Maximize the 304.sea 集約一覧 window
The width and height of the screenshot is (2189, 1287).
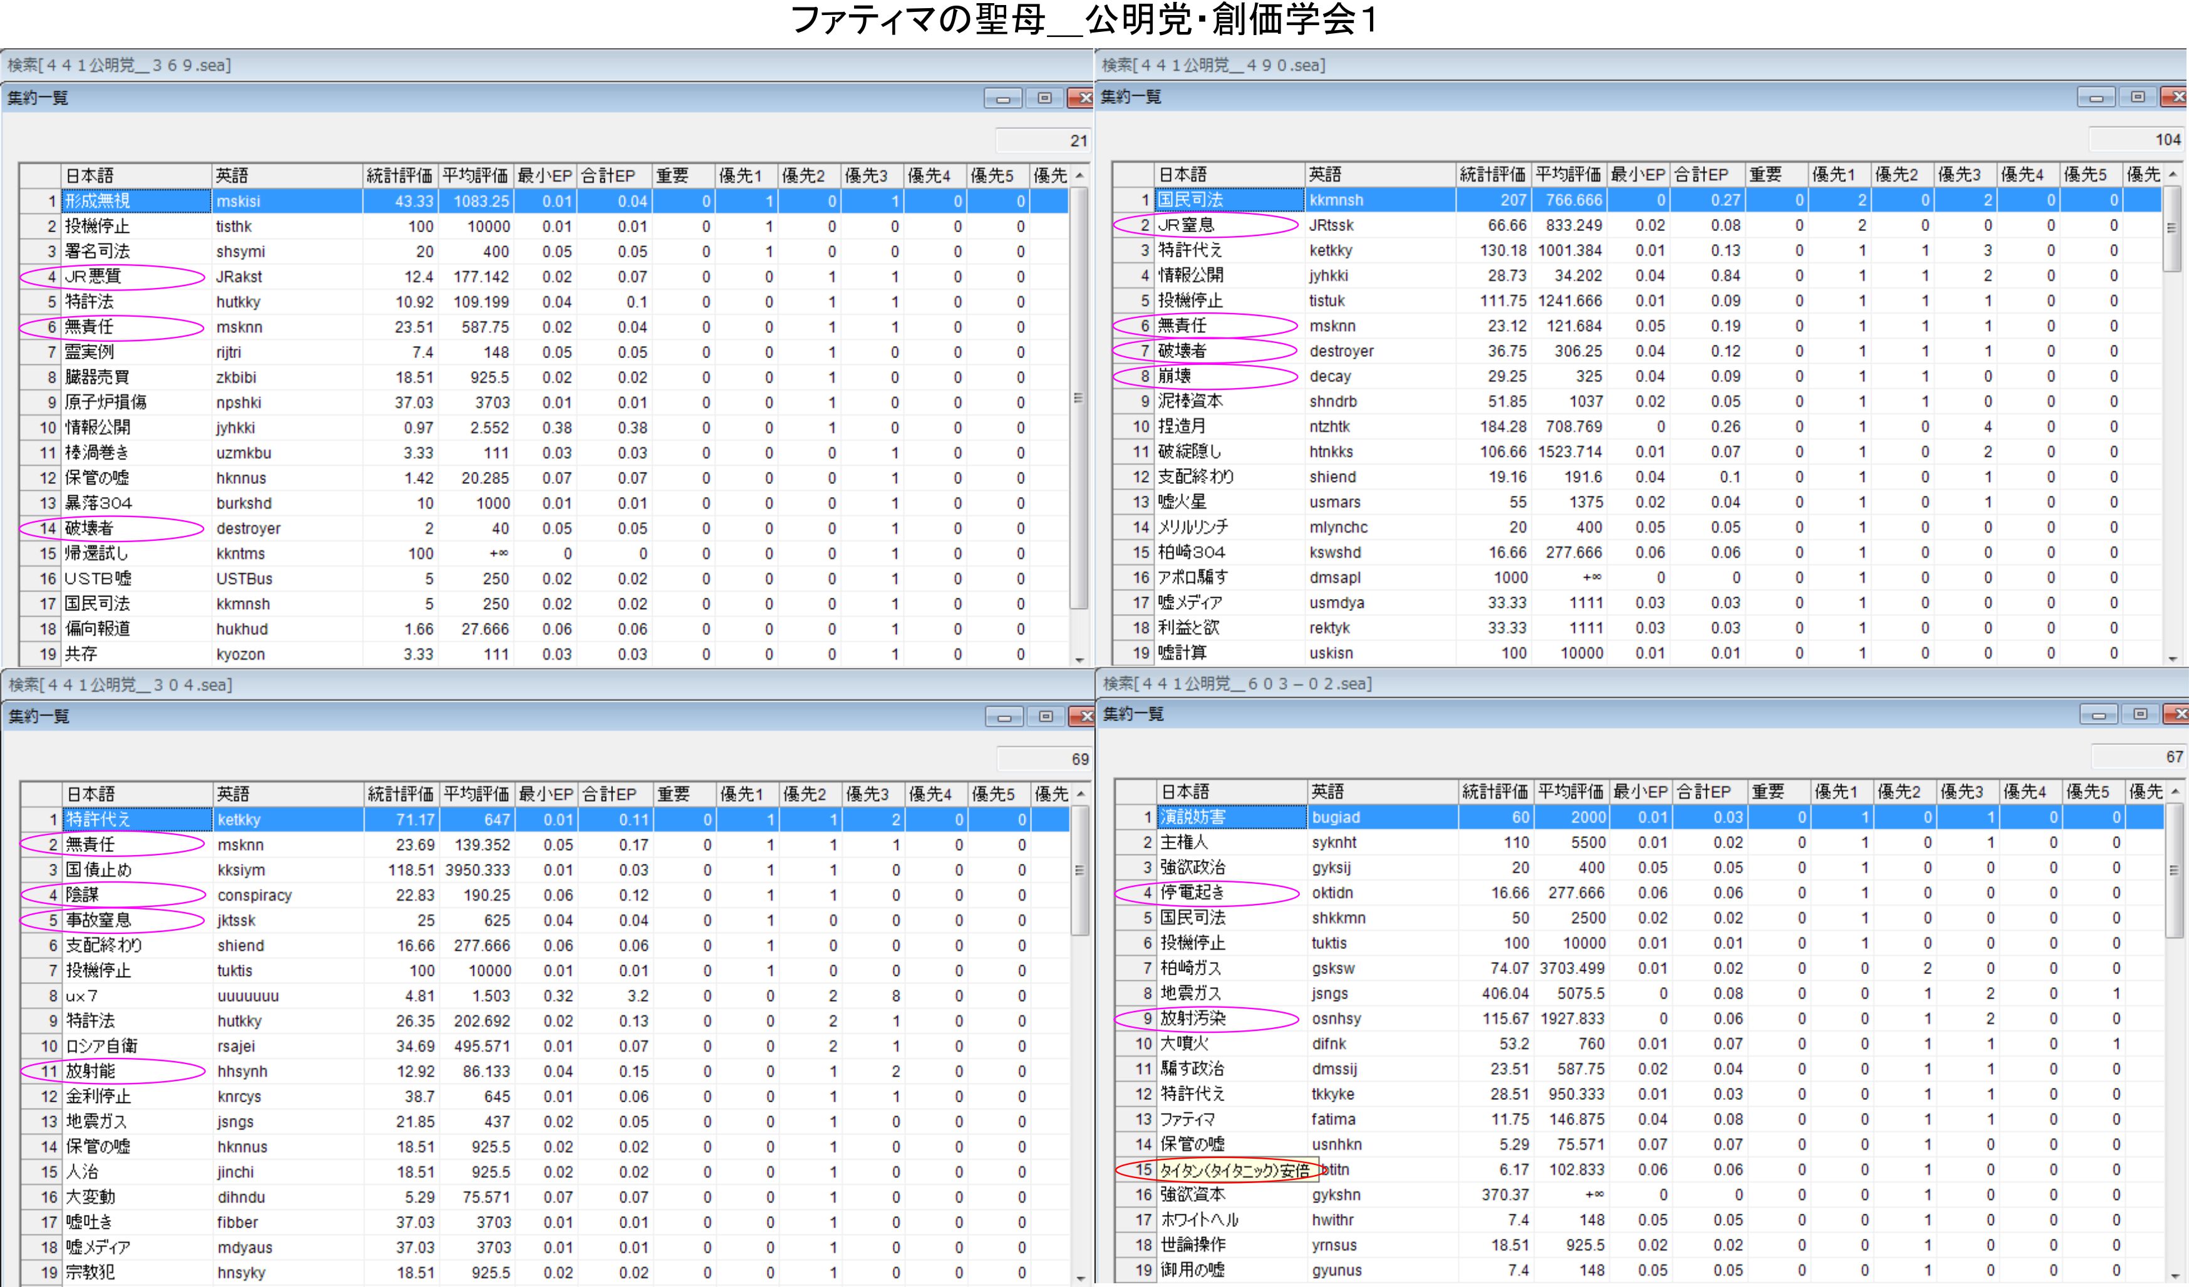pyautogui.click(x=1046, y=717)
